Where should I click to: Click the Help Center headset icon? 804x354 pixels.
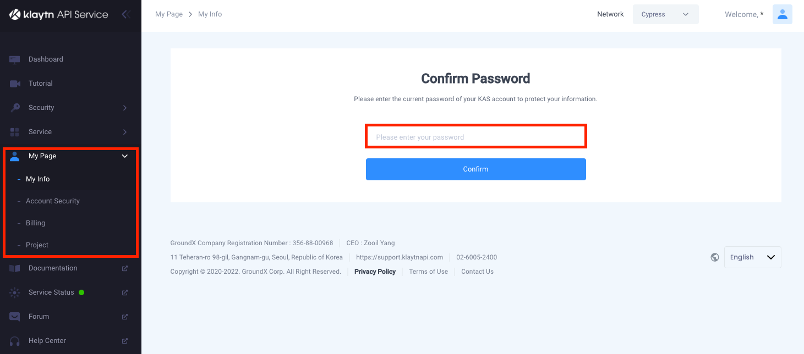(x=15, y=341)
